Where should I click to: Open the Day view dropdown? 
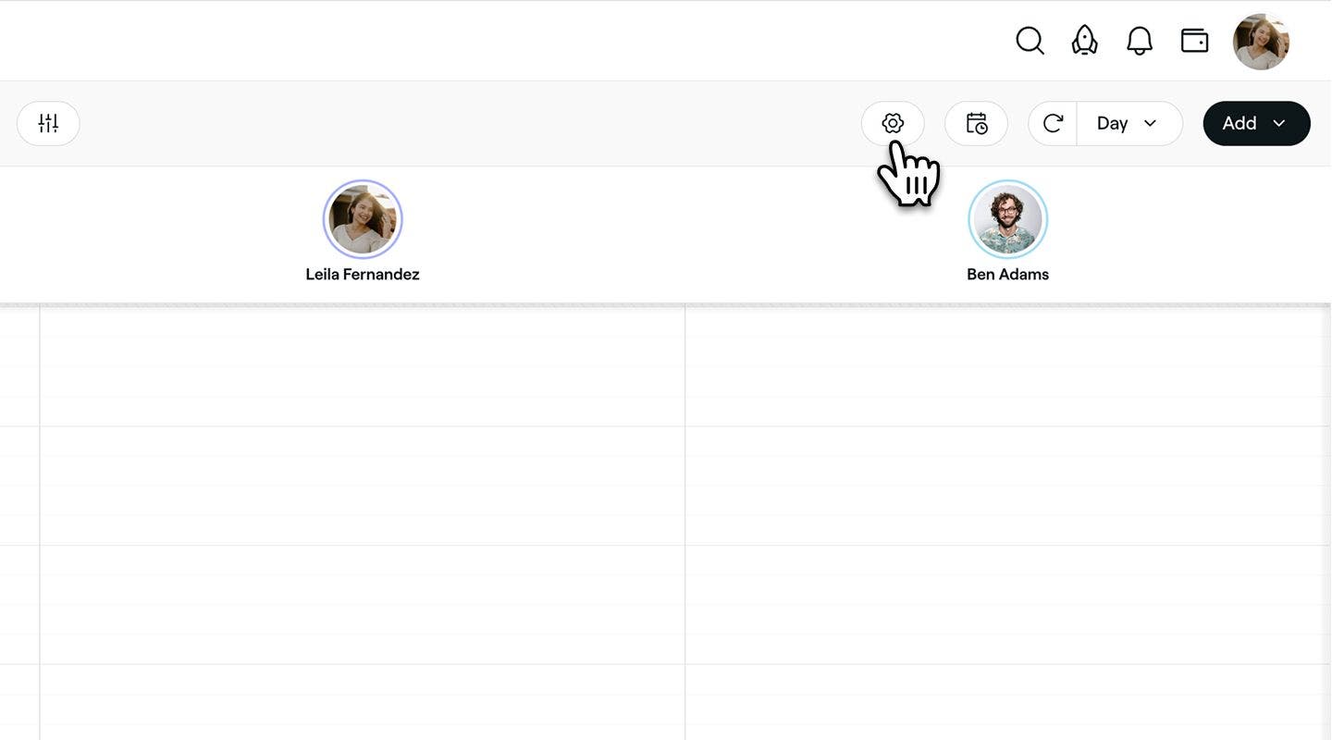1129,123
